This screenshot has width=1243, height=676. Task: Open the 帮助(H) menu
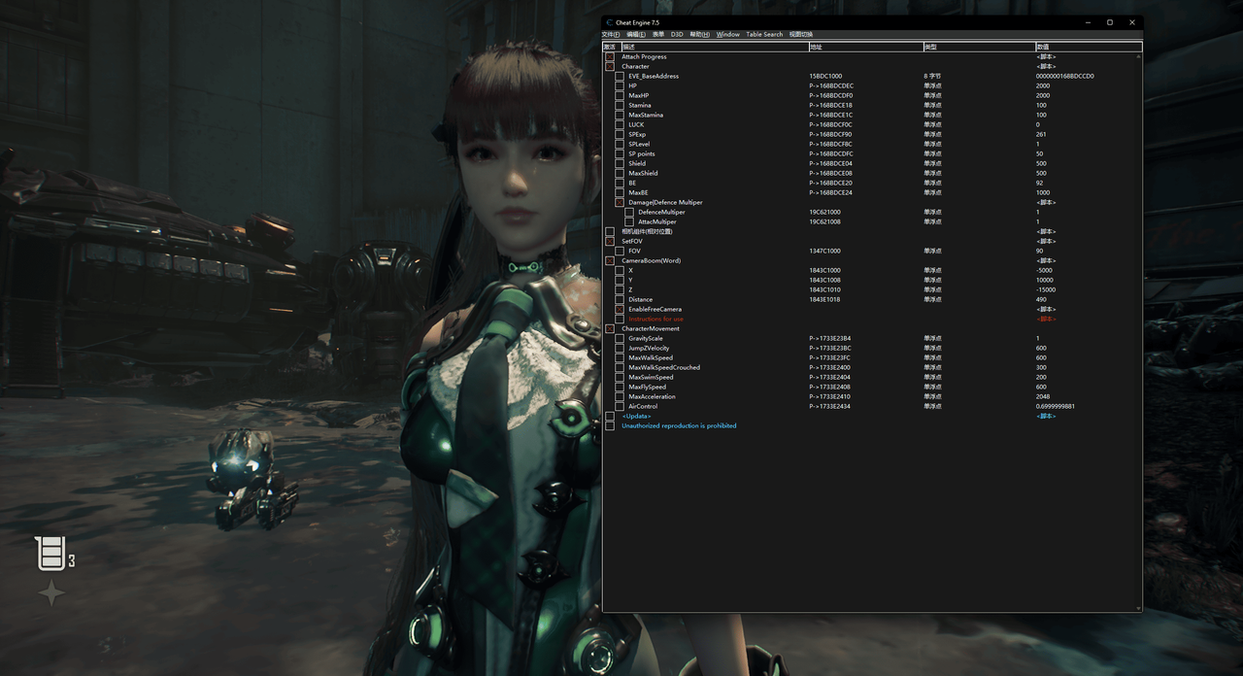699,34
